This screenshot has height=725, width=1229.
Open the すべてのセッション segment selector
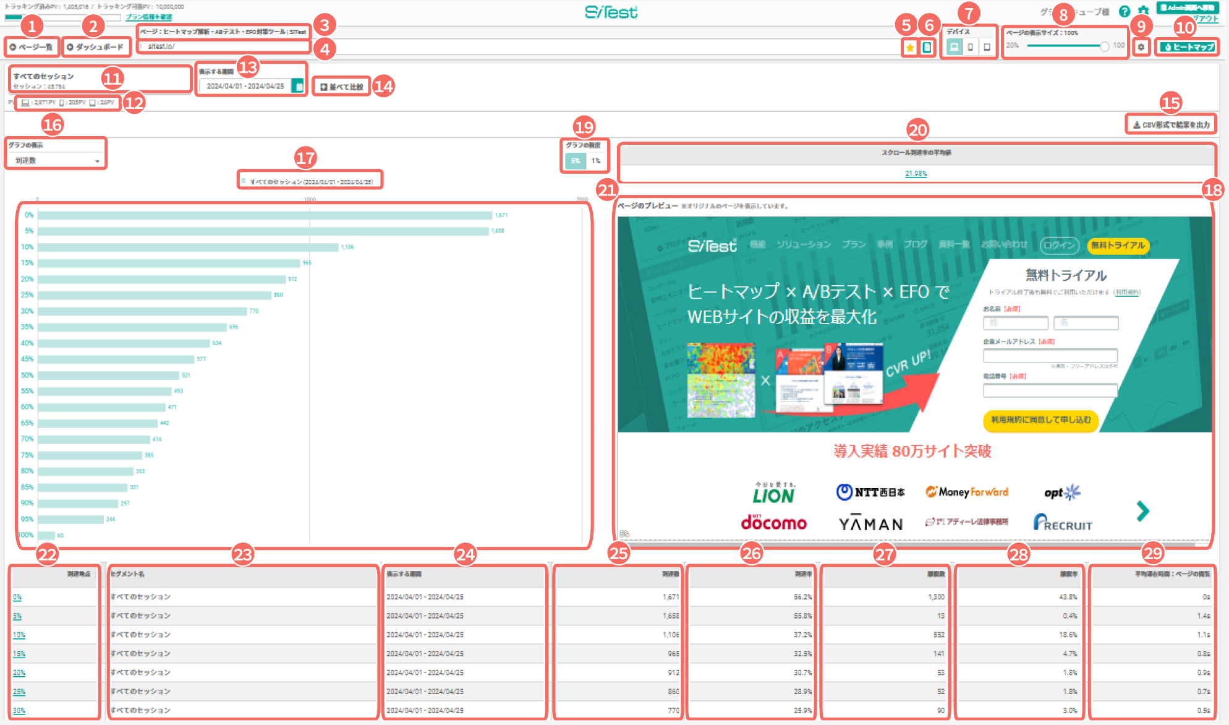click(100, 80)
